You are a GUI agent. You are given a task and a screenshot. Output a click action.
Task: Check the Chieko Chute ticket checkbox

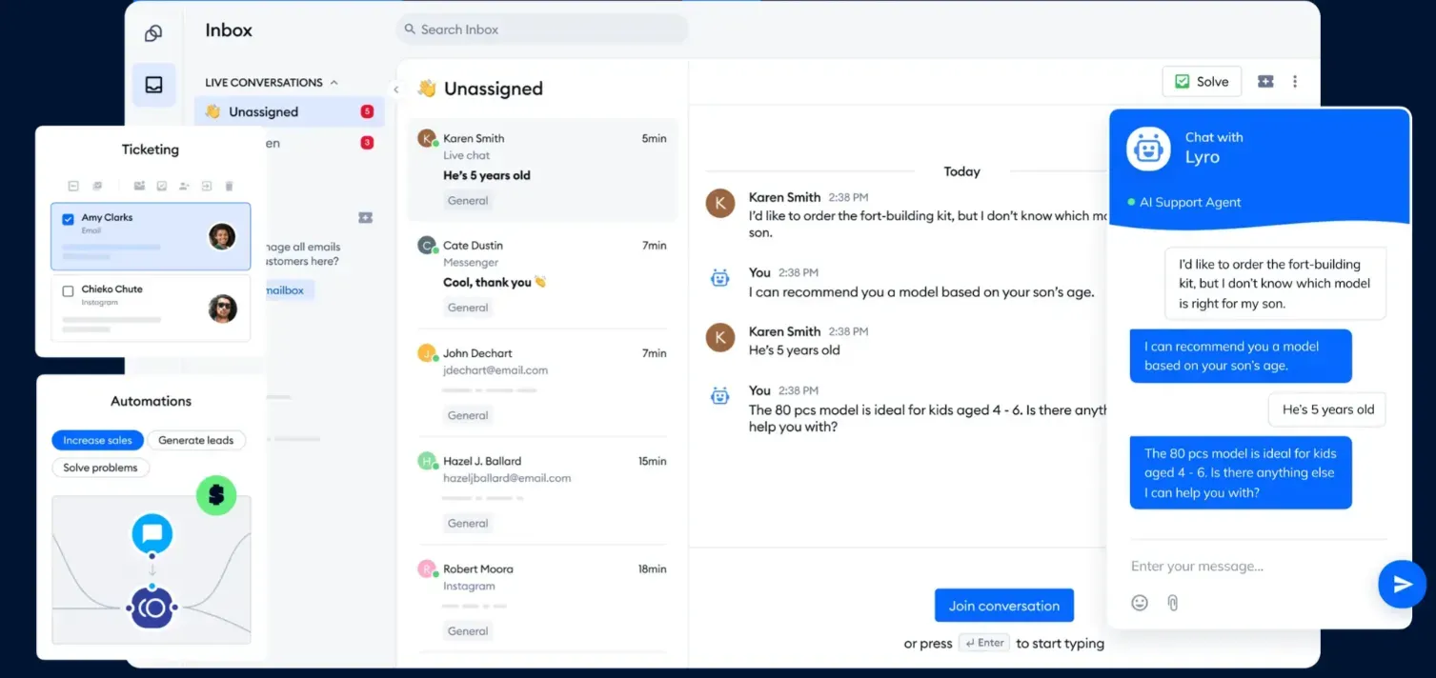(68, 291)
